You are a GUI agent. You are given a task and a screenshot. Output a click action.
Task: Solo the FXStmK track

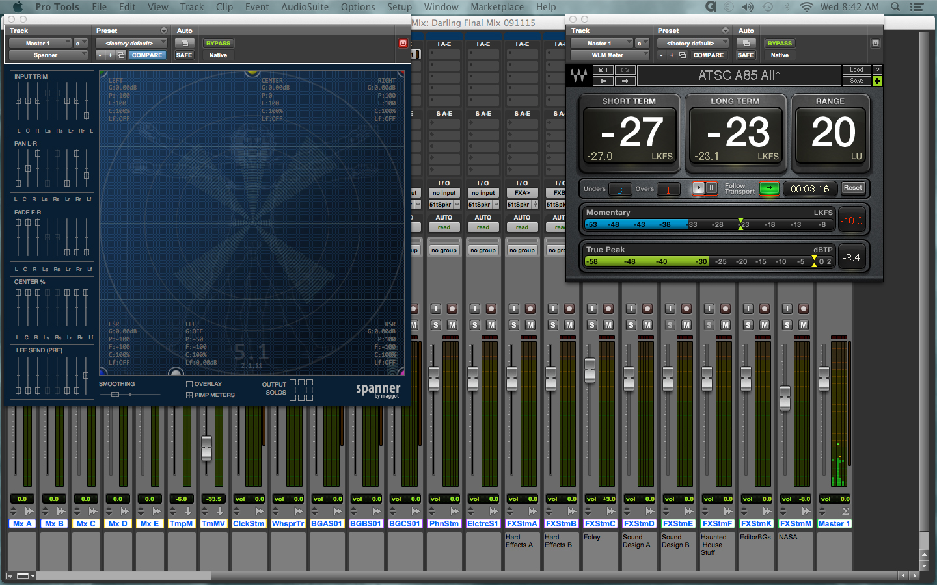[748, 324]
